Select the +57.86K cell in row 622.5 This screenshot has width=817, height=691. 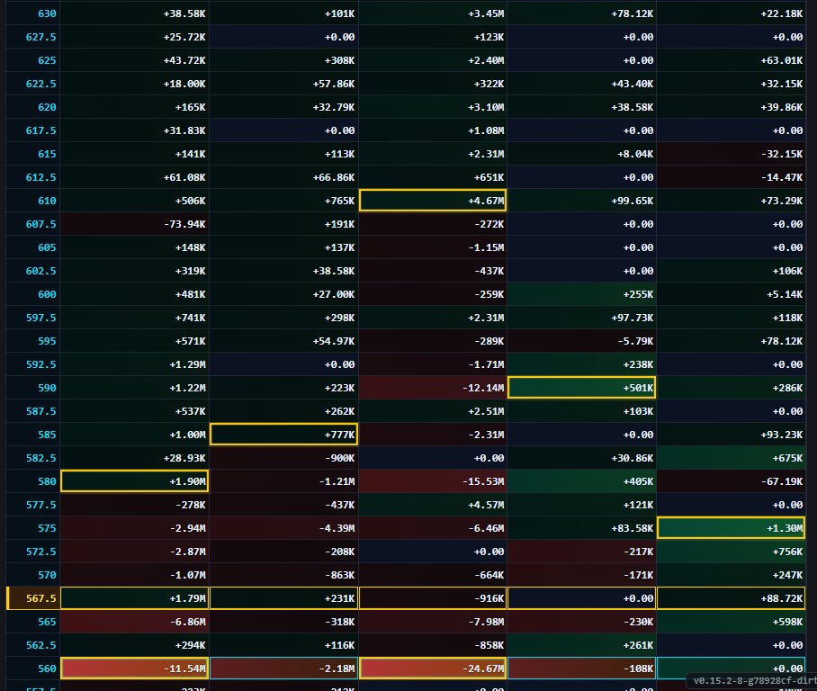(283, 84)
